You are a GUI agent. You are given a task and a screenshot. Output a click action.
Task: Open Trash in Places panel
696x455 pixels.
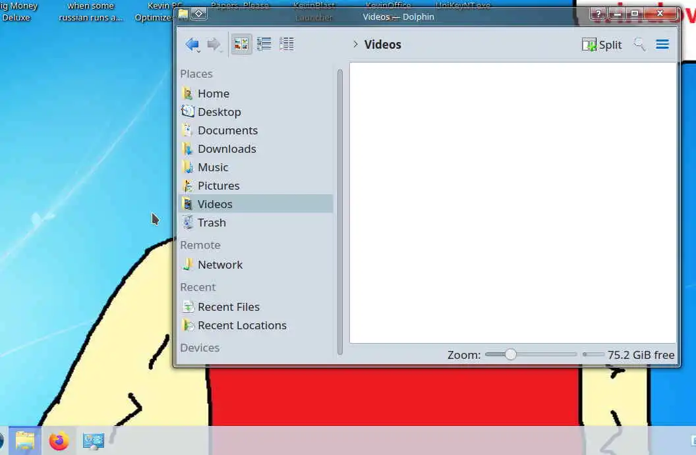click(256, 222)
